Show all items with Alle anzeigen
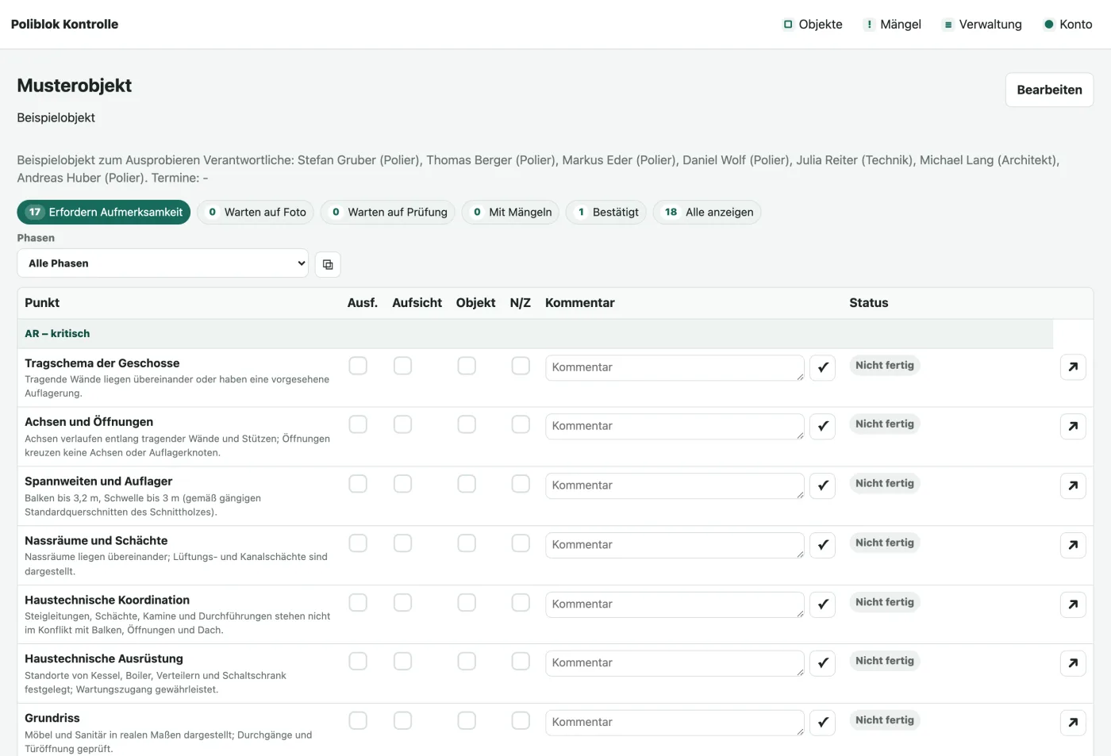Image resolution: width=1111 pixels, height=756 pixels. [x=707, y=212]
